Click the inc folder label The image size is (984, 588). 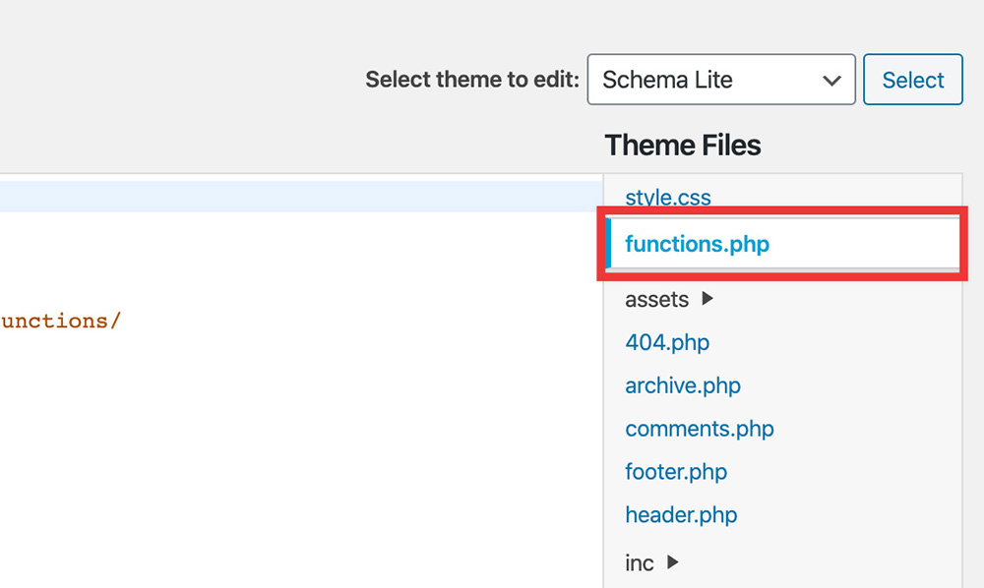point(639,563)
